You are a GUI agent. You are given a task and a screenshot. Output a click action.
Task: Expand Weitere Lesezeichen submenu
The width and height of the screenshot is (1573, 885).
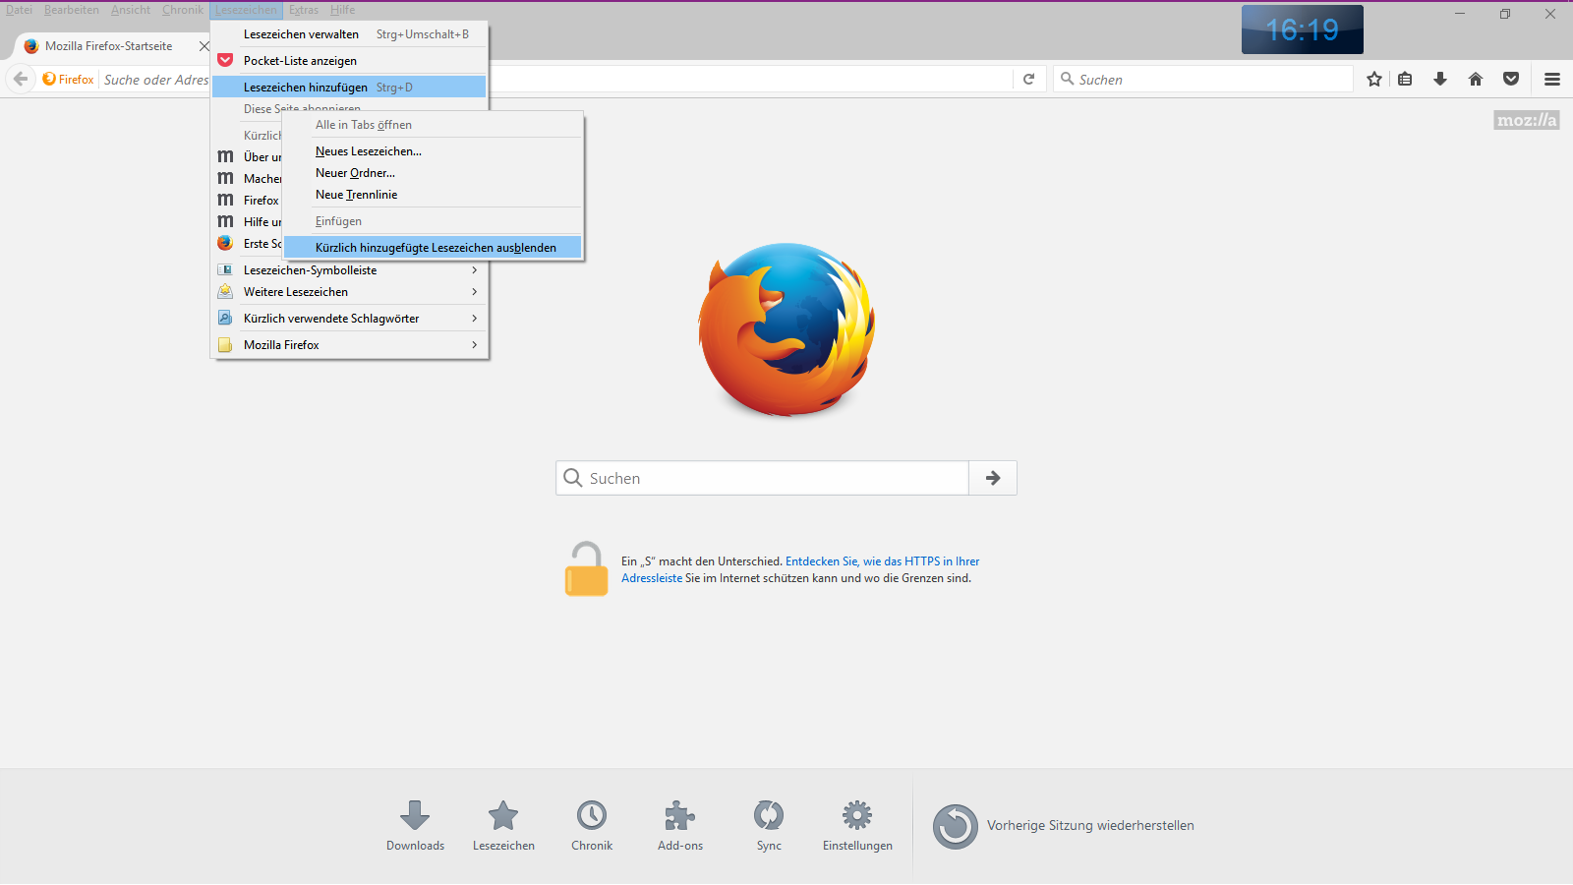point(349,292)
